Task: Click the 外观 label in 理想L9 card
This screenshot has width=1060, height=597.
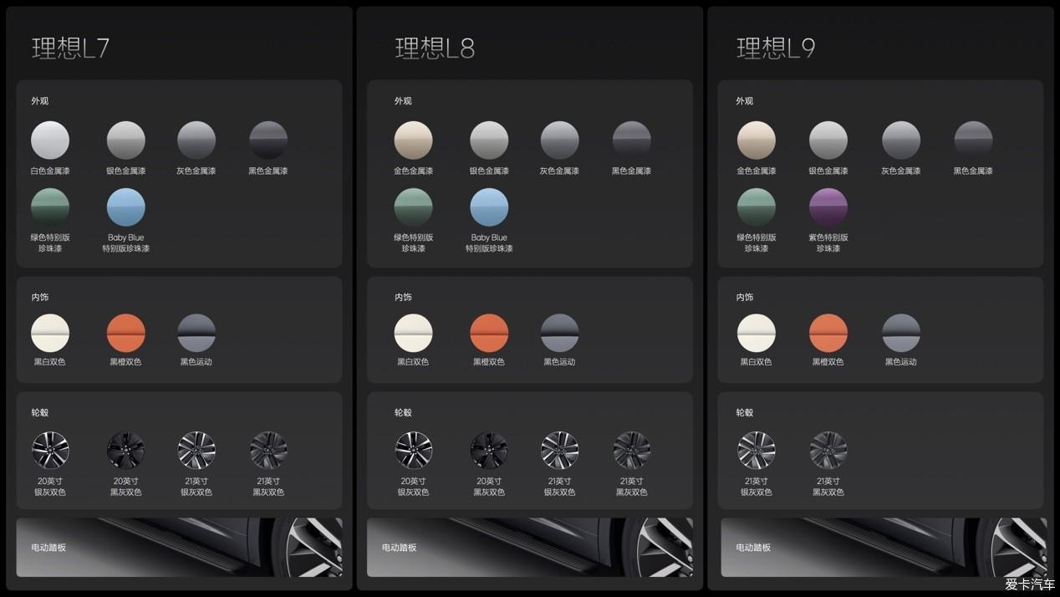Action: [745, 101]
